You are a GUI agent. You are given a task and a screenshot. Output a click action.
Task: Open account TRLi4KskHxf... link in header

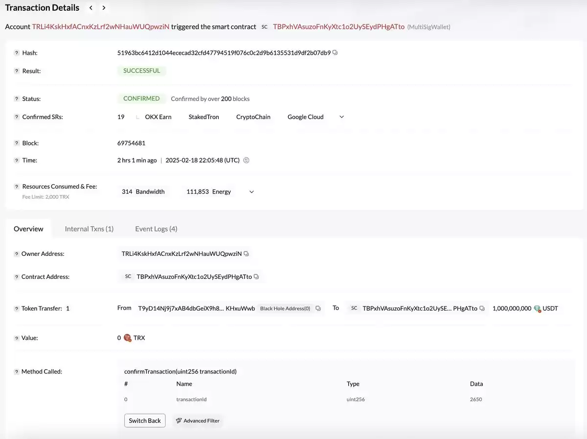pos(101,27)
